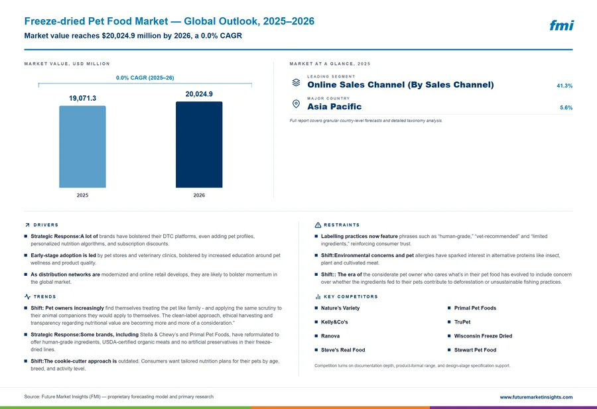The image size is (597, 409).
Task: Click the Major Country label
Action: click(x=328, y=98)
